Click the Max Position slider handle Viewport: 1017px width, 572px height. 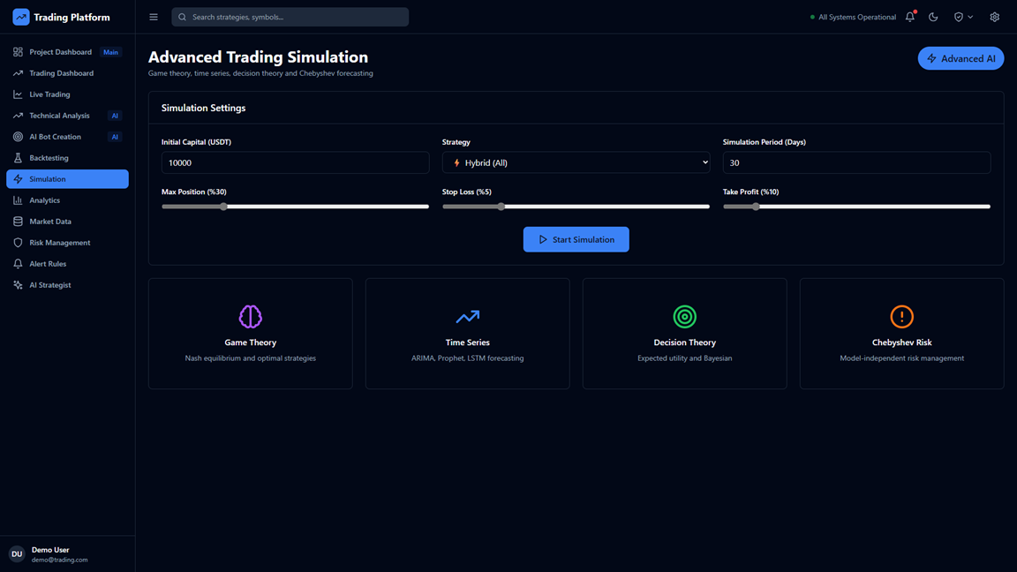(x=224, y=207)
